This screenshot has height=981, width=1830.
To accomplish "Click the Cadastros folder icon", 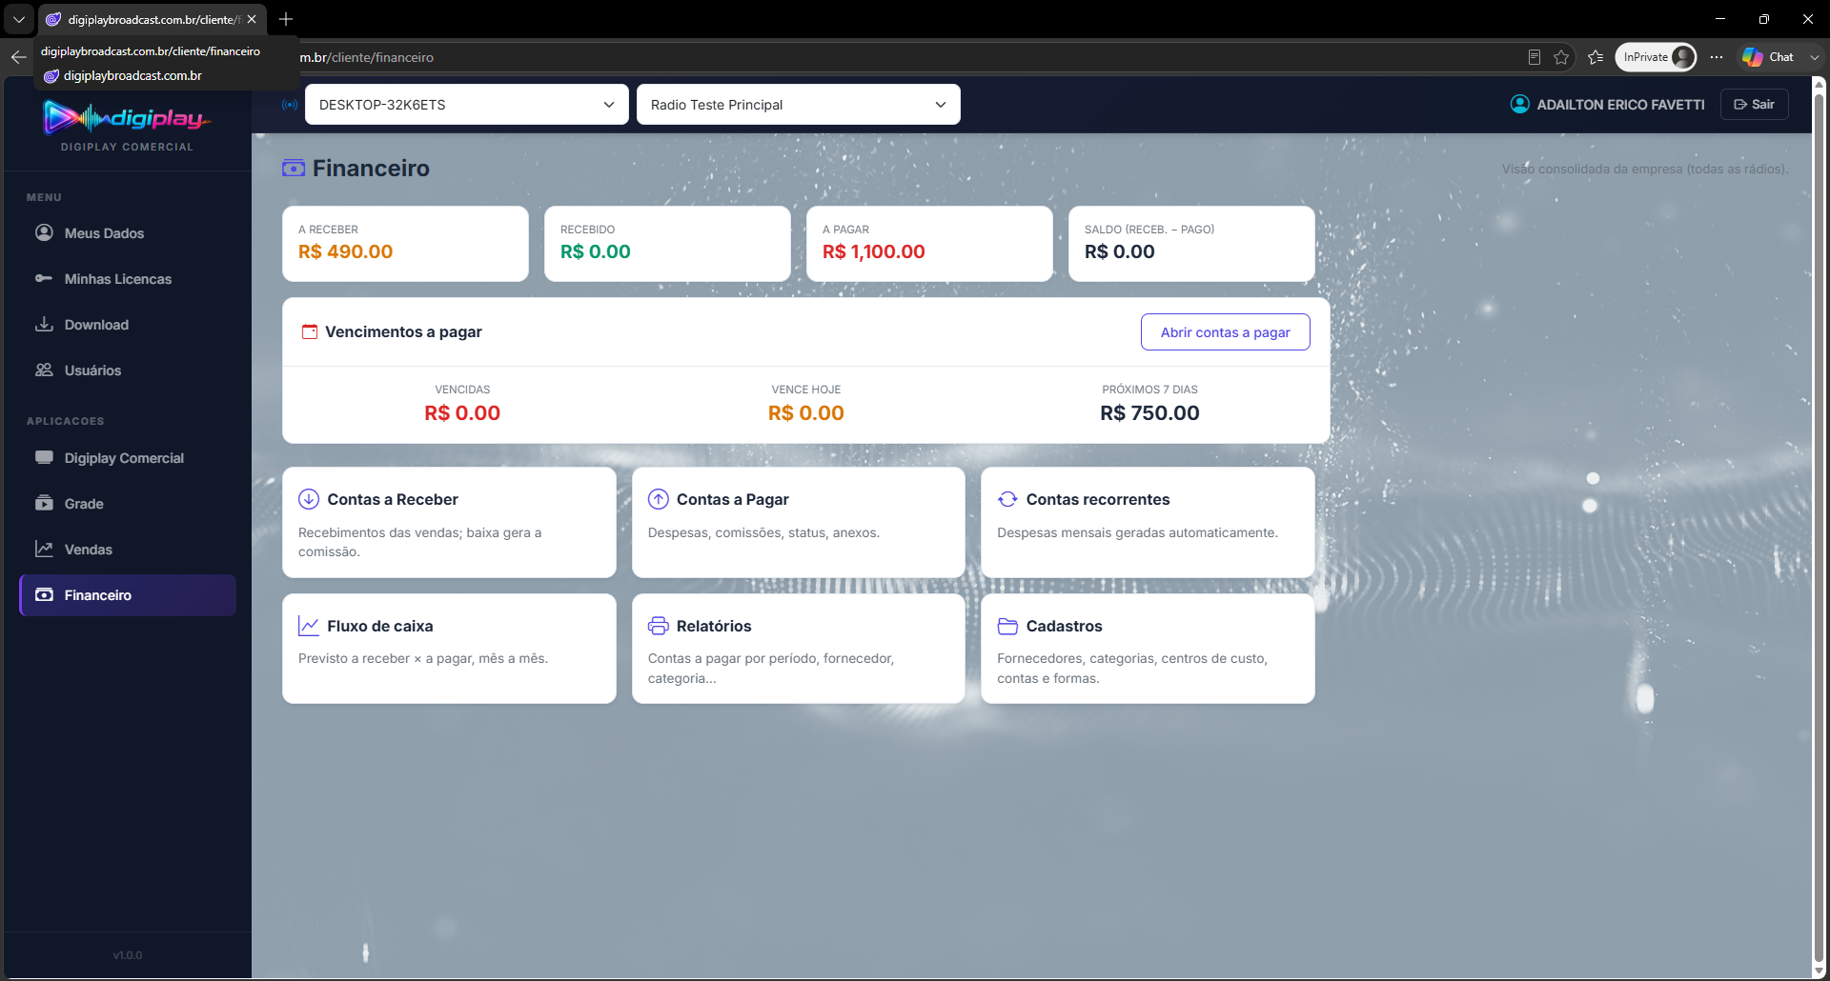I will point(1007,626).
